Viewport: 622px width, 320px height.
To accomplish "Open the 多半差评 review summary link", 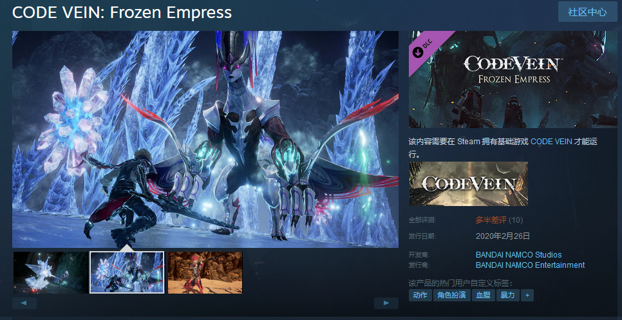I will click(491, 220).
